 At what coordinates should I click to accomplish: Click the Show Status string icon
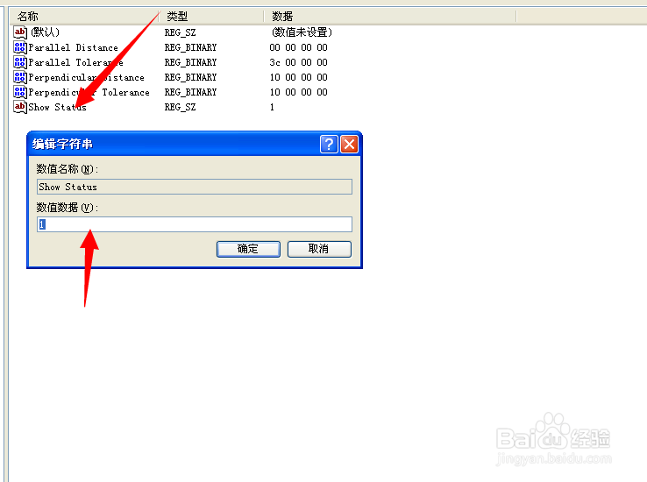pos(20,107)
